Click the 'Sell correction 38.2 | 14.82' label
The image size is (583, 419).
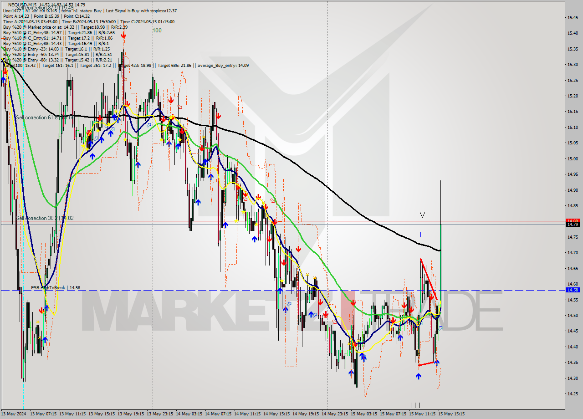(x=45, y=218)
